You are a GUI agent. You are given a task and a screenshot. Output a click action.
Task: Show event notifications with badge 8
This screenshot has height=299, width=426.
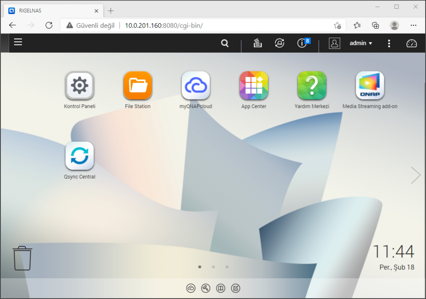(x=302, y=43)
